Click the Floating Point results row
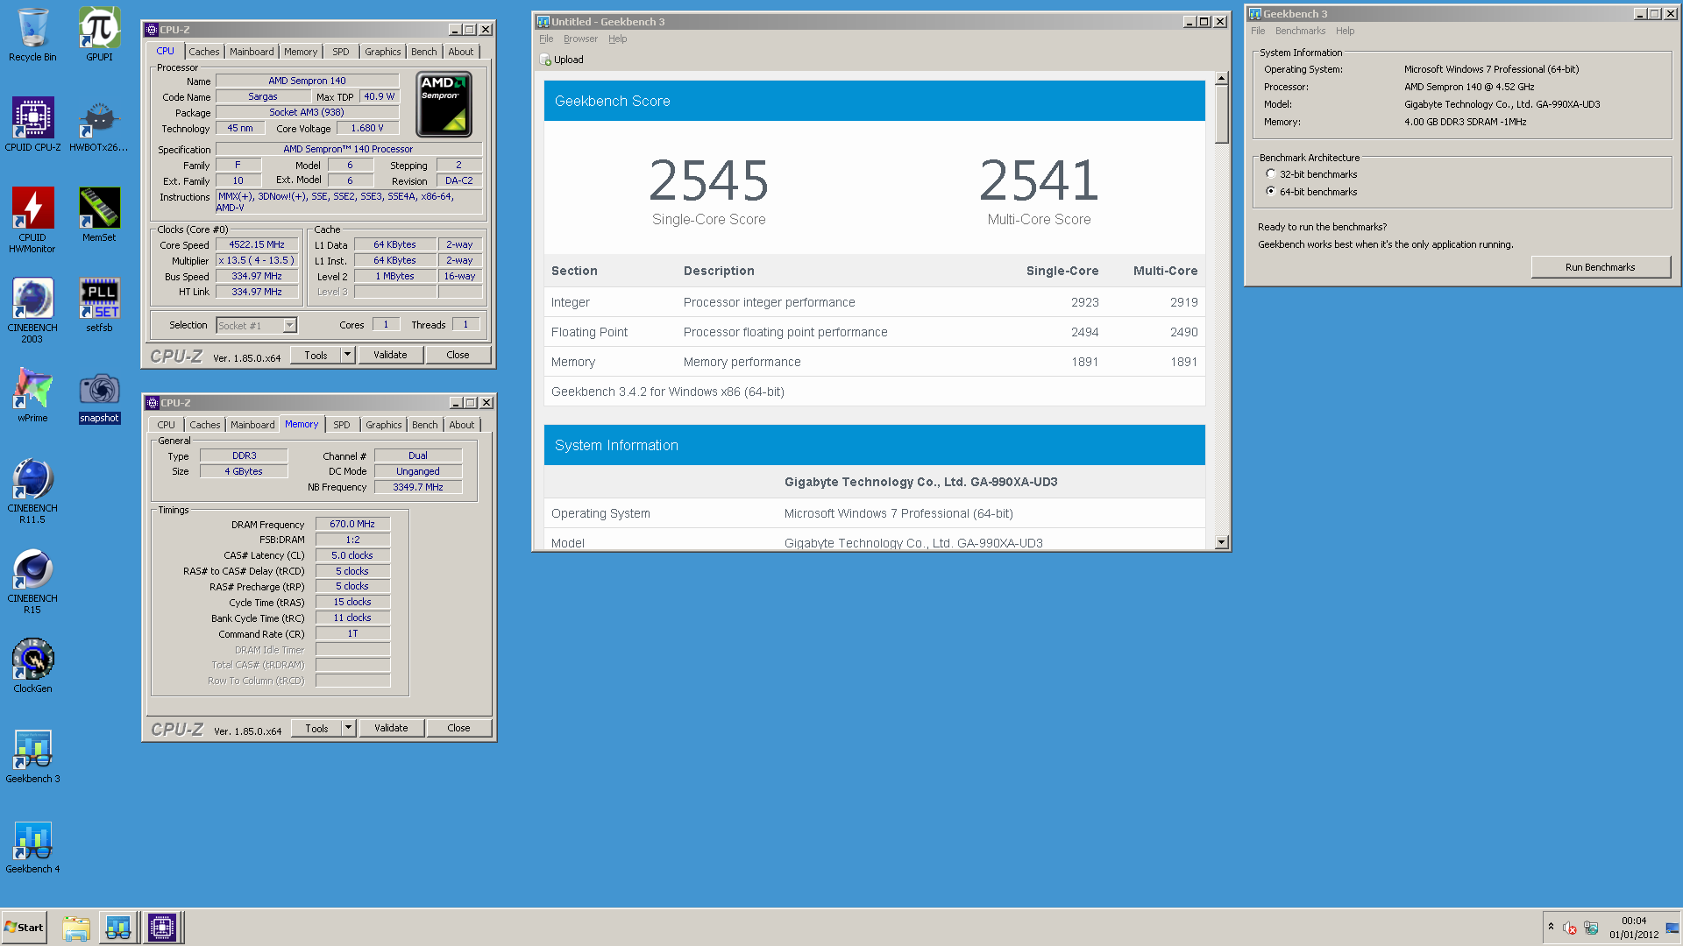Viewport: 1683px width, 946px height. tap(874, 332)
